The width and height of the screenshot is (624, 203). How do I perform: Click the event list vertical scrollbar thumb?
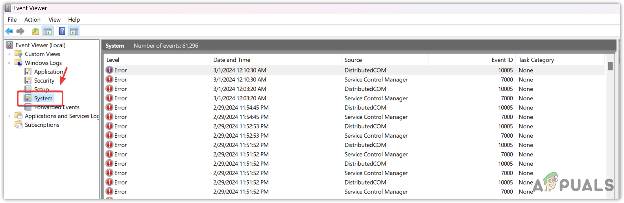tap(610, 66)
